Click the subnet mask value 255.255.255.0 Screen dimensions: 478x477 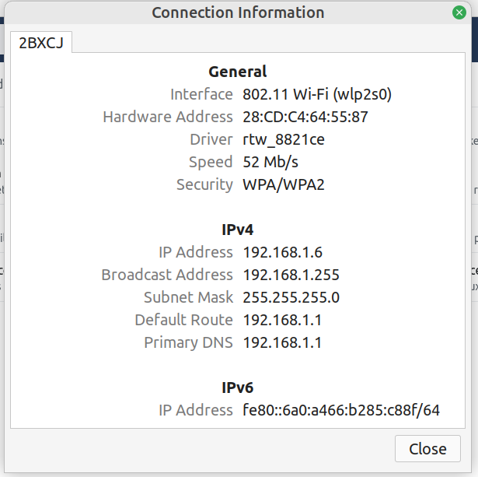(291, 297)
